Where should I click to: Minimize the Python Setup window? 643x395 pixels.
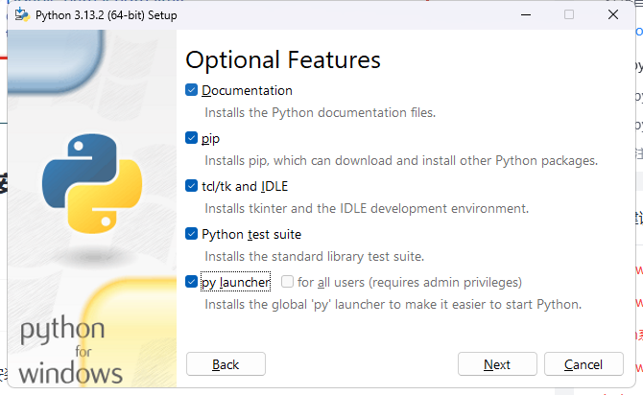coord(526,15)
